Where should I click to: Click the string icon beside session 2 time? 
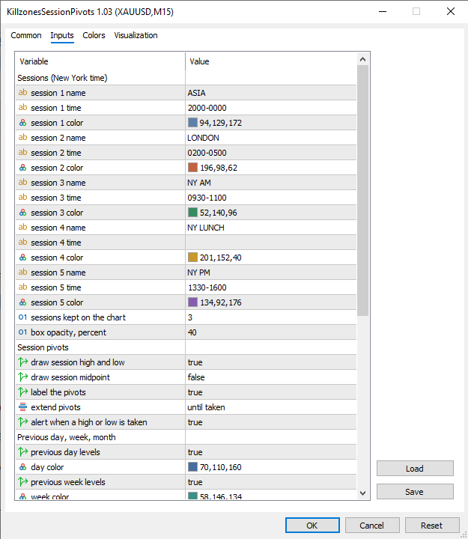(x=22, y=153)
